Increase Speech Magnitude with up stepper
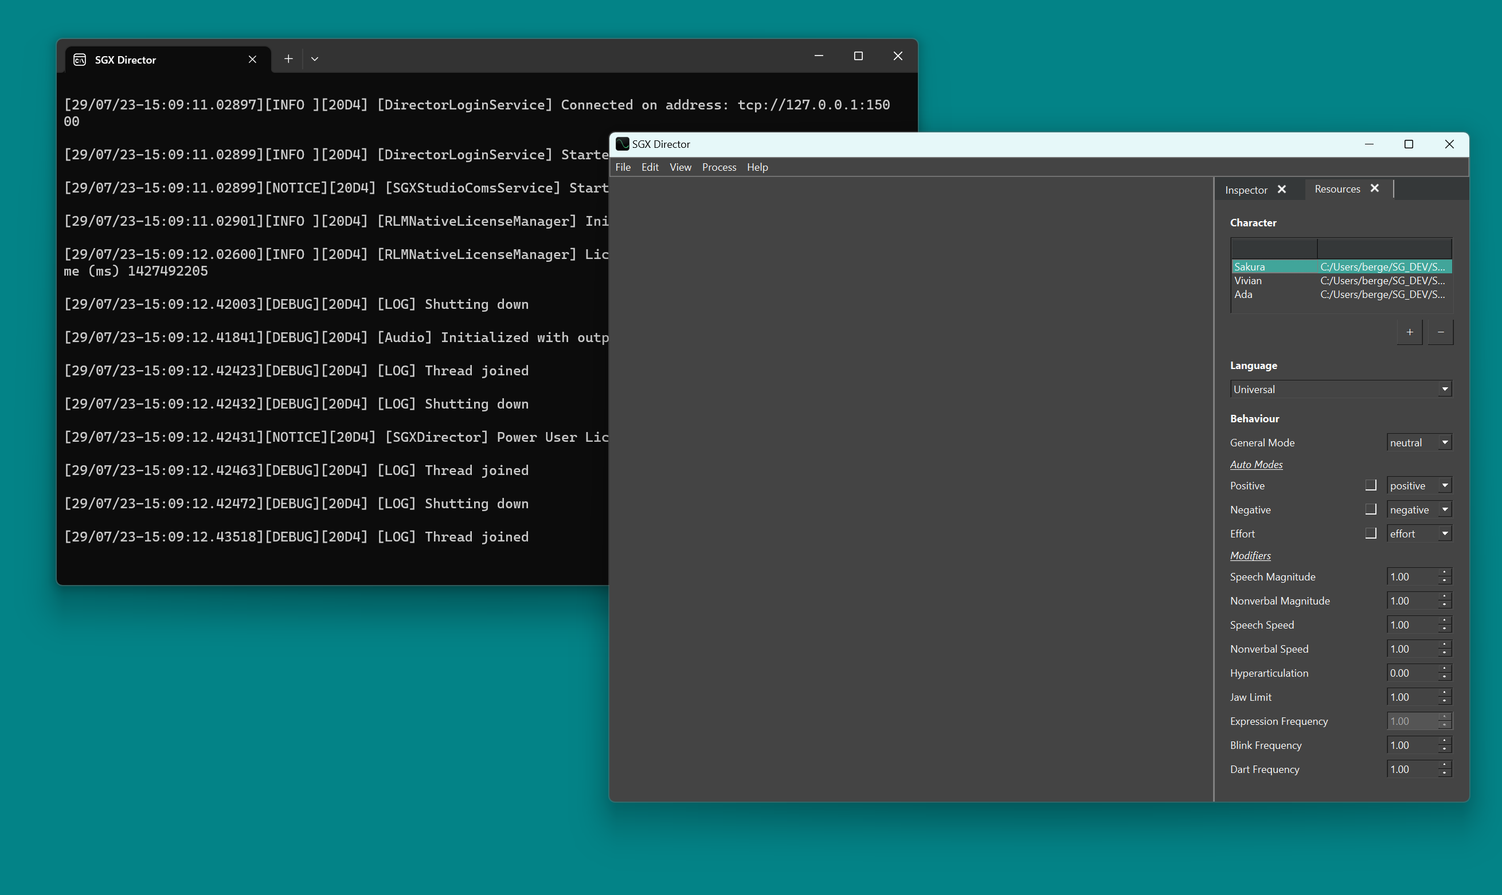Screen dimensions: 1502x895 1444,572
